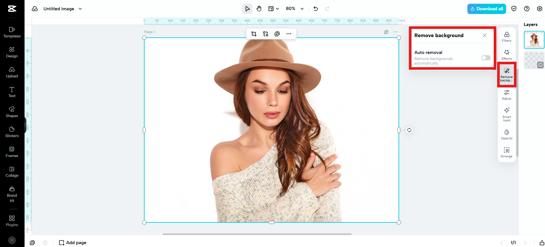Open the Effects tool

click(x=507, y=55)
